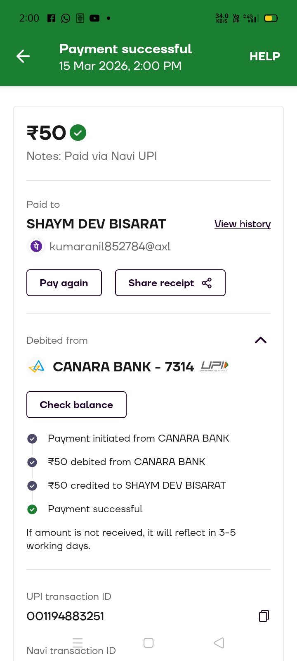Tap the payee name SHAYM DEV BISARAT
Image resolution: width=297 pixels, height=661 pixels.
point(96,224)
